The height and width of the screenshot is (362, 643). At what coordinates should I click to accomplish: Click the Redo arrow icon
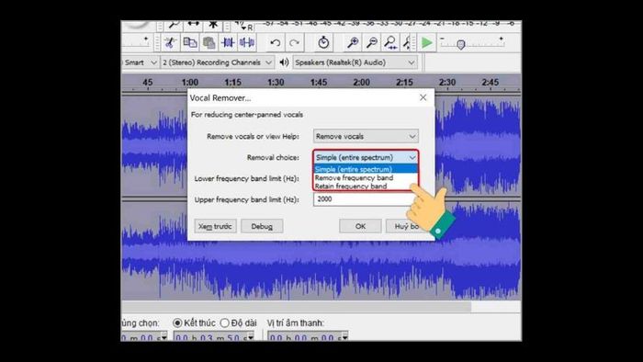(294, 42)
